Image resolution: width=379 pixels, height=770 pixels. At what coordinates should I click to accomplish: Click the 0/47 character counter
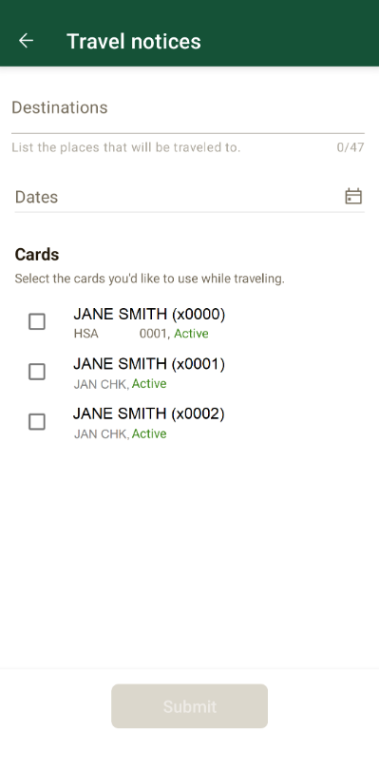[351, 147]
